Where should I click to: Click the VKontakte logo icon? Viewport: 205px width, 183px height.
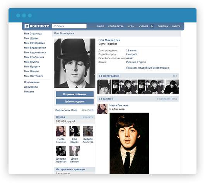pyautogui.click(x=27, y=26)
